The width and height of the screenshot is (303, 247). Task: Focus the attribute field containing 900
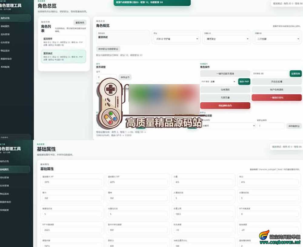click(x=138, y=230)
